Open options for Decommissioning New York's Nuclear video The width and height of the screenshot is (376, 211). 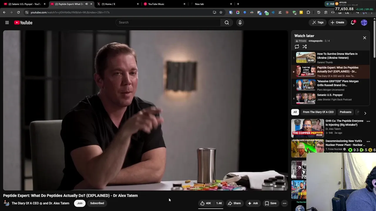coord(368,142)
